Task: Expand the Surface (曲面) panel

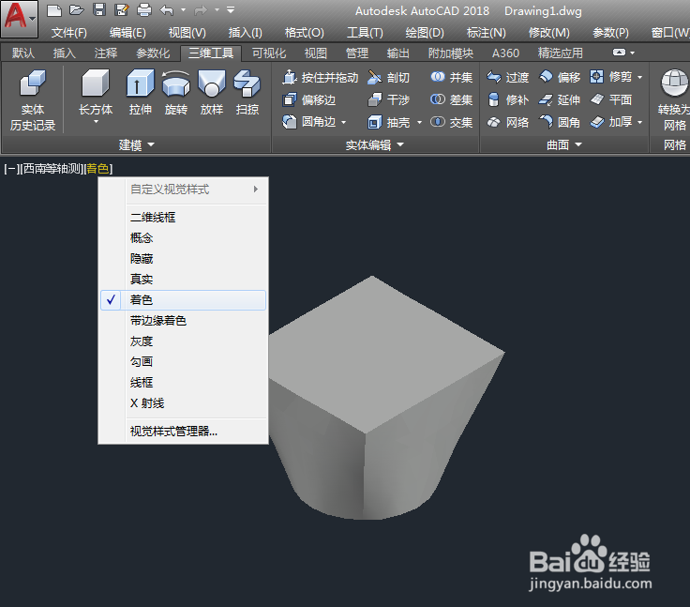Action: tap(564, 144)
